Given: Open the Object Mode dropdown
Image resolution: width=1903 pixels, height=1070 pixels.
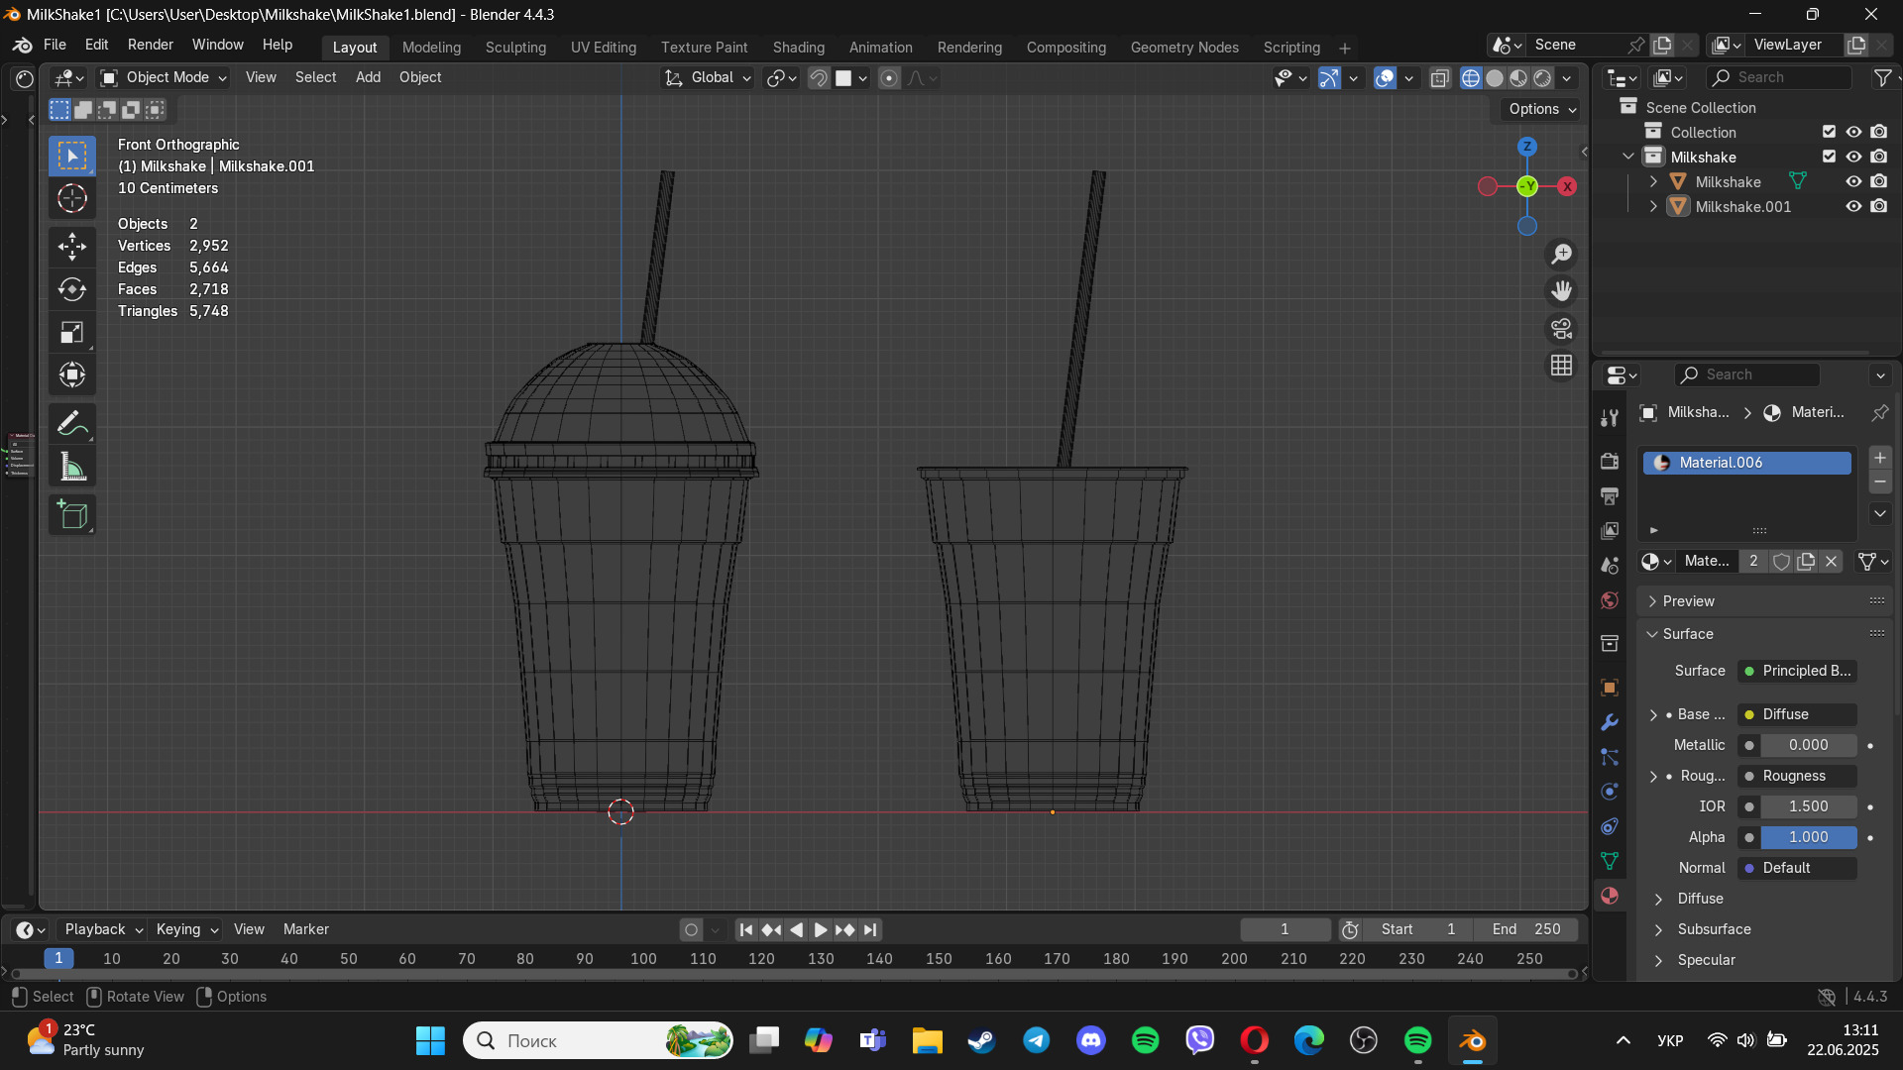Looking at the screenshot, I should (165, 77).
